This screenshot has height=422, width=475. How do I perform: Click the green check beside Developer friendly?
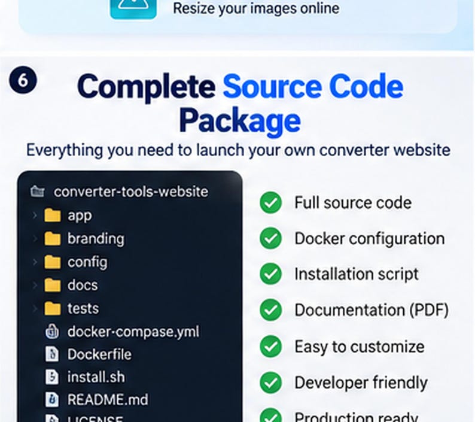tap(271, 382)
